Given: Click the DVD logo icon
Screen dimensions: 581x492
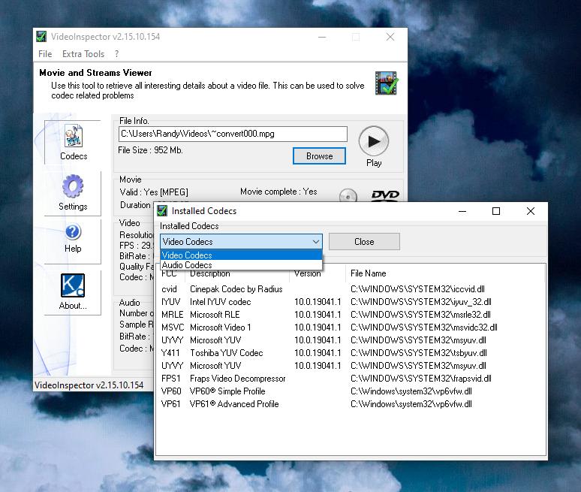Looking at the screenshot, I should click(x=385, y=195).
